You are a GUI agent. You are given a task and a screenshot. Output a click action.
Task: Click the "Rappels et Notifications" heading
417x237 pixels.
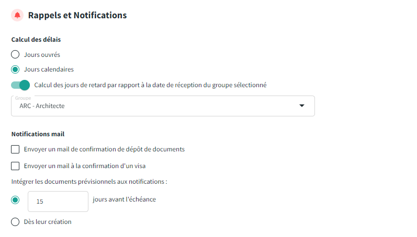(x=77, y=15)
